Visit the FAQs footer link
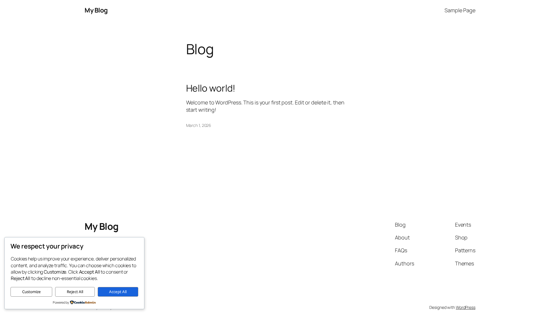 (x=401, y=250)
